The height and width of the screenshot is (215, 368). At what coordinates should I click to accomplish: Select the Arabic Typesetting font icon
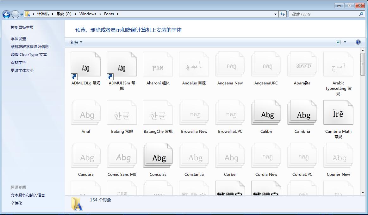[x=339, y=64]
